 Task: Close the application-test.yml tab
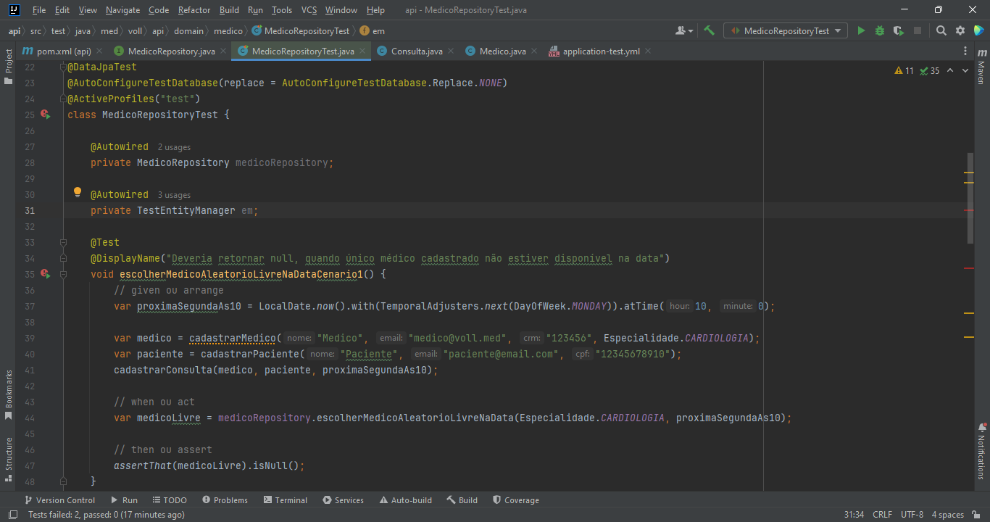[648, 51]
